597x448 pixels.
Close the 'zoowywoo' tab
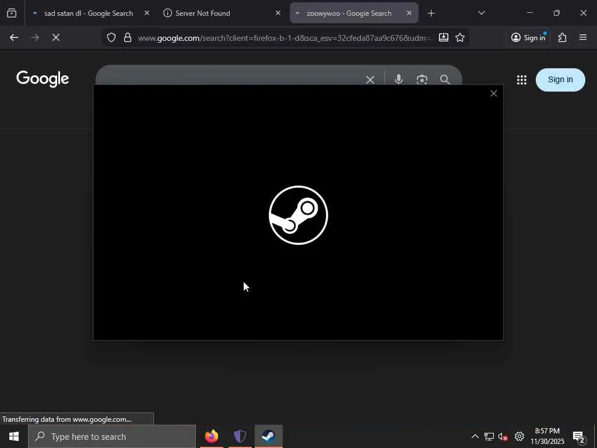tap(409, 13)
